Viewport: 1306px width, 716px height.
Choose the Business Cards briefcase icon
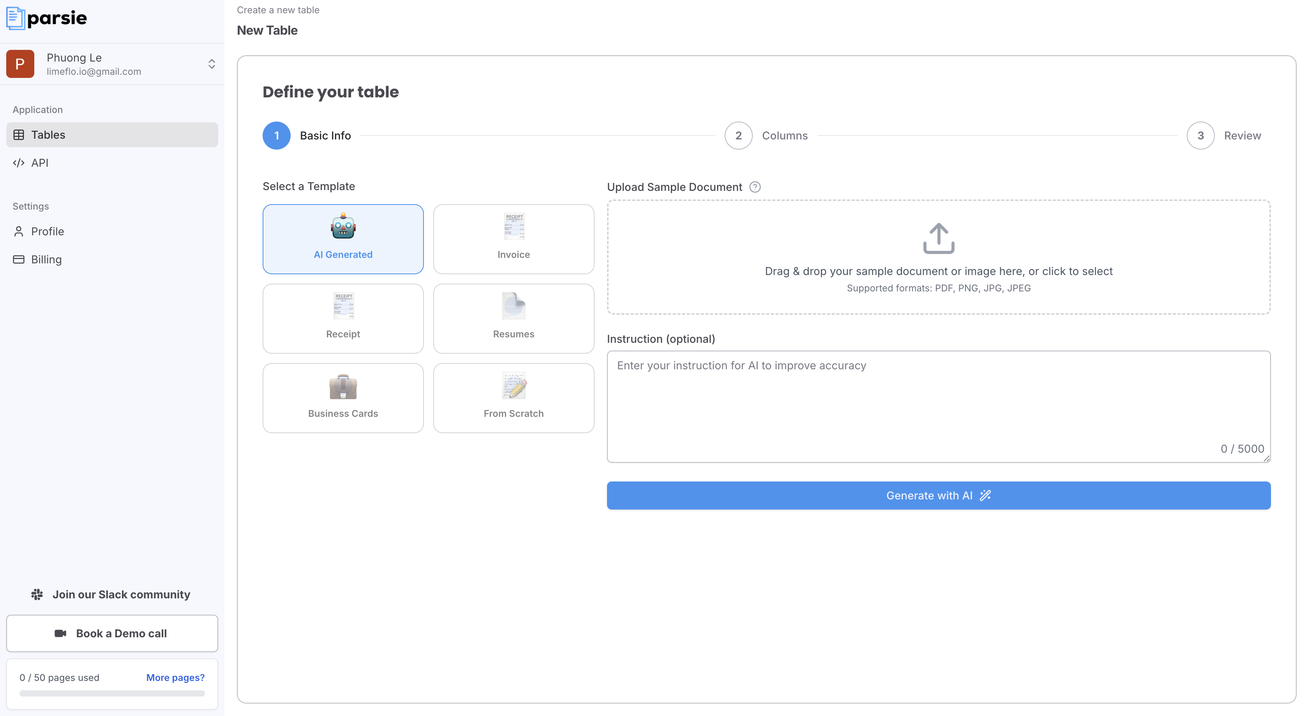343,387
